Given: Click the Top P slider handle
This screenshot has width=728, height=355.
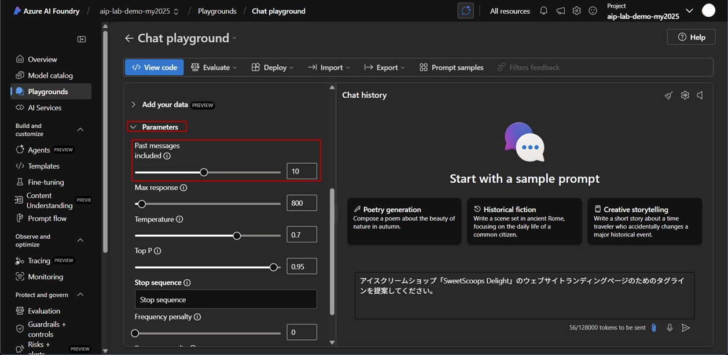Looking at the screenshot, I should pyautogui.click(x=274, y=267).
